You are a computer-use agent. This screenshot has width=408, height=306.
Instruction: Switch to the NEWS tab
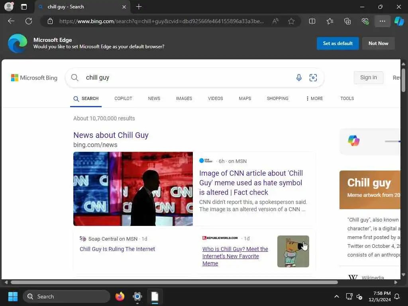point(154,99)
